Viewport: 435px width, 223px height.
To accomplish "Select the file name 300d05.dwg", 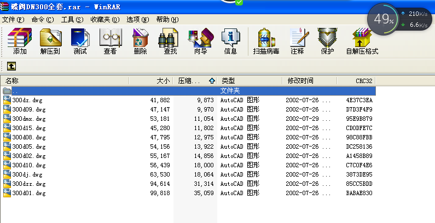I will (29, 146).
